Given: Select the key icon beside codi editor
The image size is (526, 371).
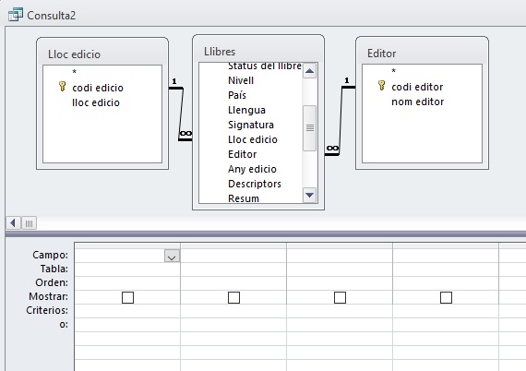Looking at the screenshot, I should (x=381, y=86).
